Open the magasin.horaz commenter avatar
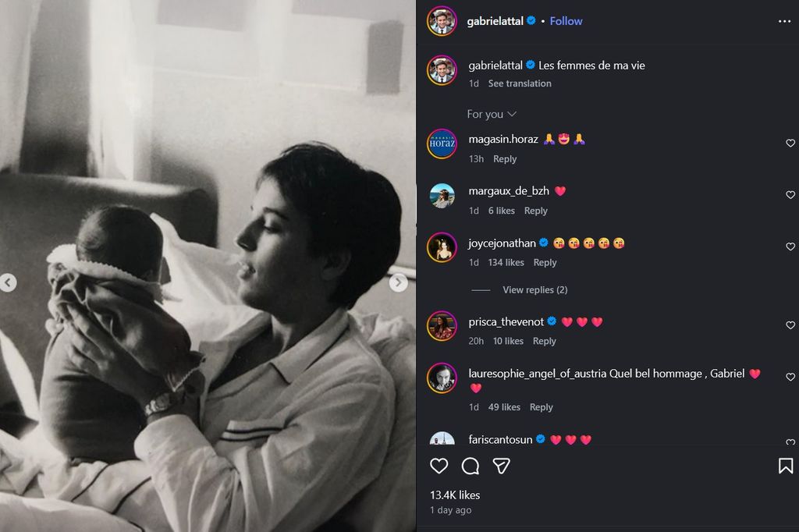The image size is (799, 532). [x=442, y=144]
